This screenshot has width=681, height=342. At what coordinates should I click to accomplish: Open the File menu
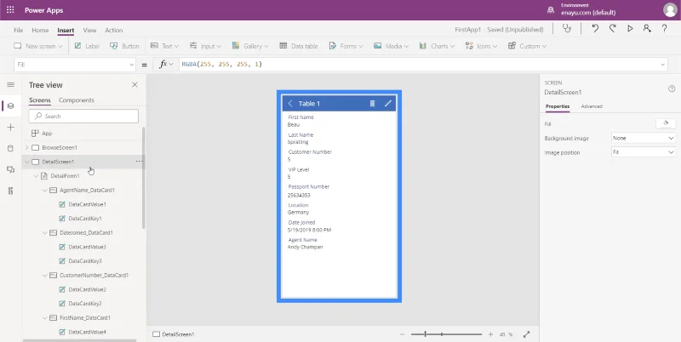(x=18, y=31)
